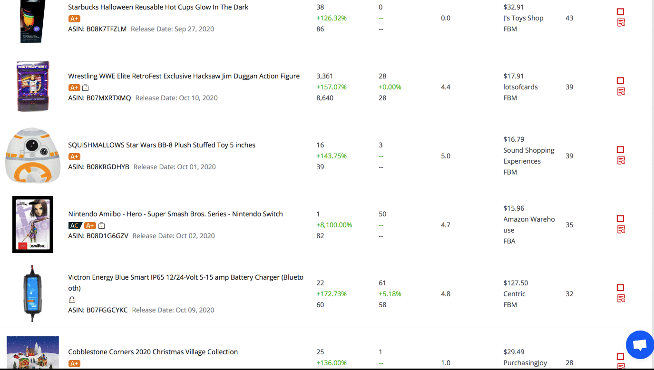Click clipboard icon beside WWE Hacksaw A+ badge
The image size is (654, 370).
86,88
